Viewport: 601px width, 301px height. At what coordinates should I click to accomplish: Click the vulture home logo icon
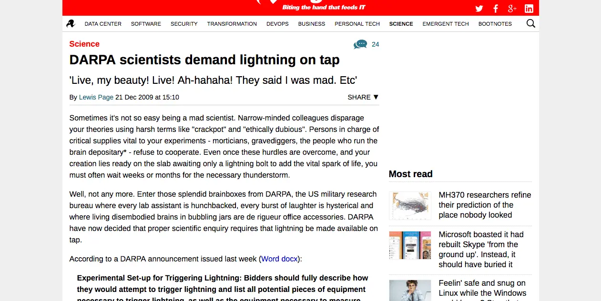pos(71,23)
